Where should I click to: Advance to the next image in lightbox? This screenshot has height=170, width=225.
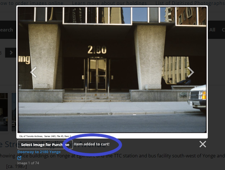point(191,72)
